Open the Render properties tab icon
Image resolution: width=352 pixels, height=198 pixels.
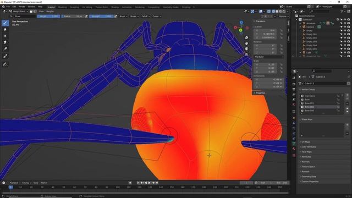[294, 84]
